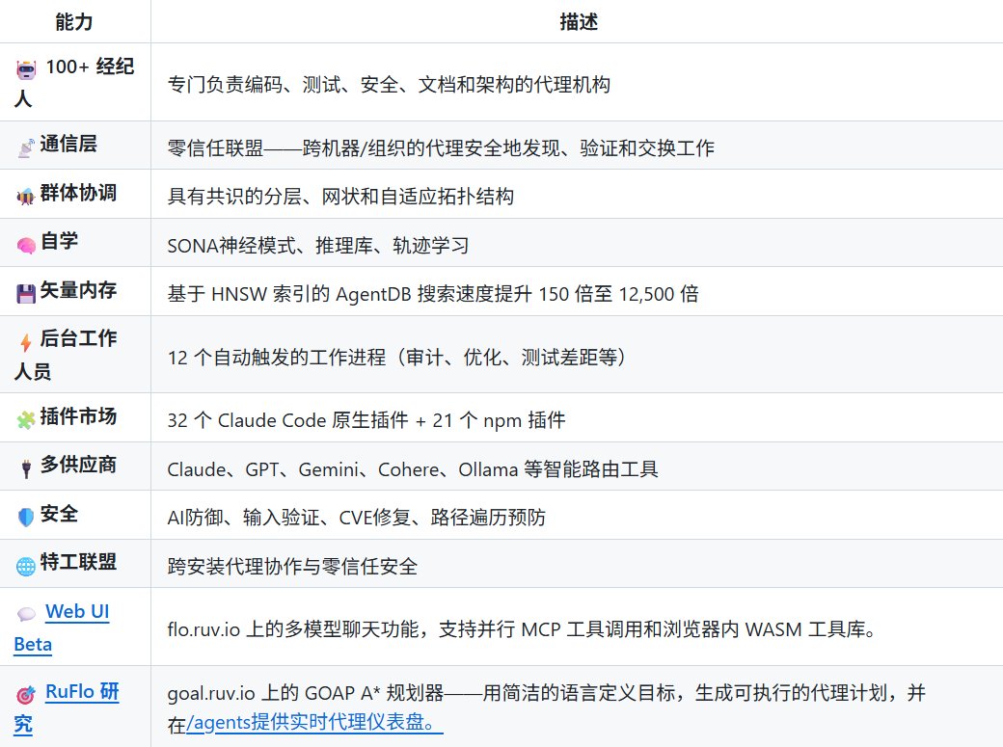Click the satellite icon next to 通信层
Image resolution: width=1003 pixels, height=747 pixels.
(x=26, y=147)
